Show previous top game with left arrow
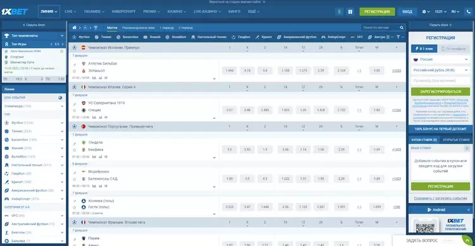The image size is (475, 246). click(51, 44)
